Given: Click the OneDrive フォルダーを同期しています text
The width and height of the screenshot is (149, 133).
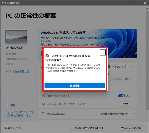Looking at the screenshot, I should [x=66, y=104].
